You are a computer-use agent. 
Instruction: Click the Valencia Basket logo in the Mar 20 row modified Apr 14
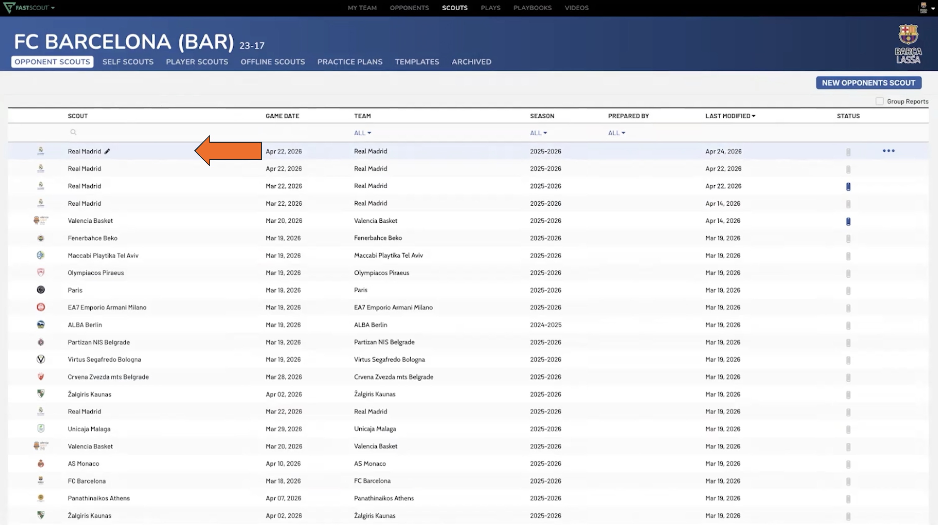coord(41,220)
